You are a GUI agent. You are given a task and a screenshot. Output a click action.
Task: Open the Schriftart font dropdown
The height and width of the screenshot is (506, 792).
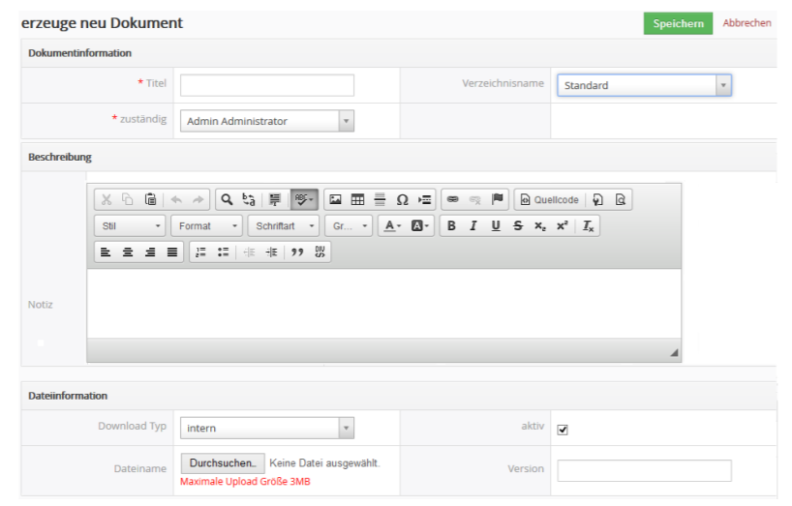[284, 226]
